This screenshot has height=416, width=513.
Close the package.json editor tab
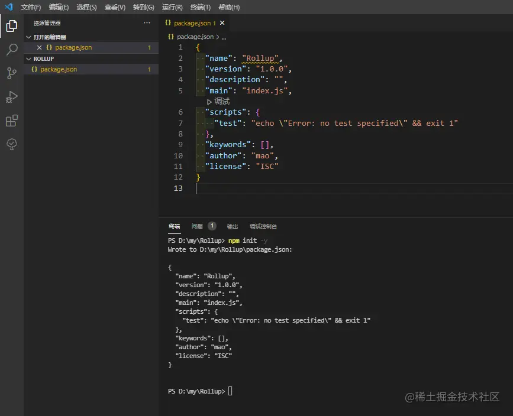[222, 23]
